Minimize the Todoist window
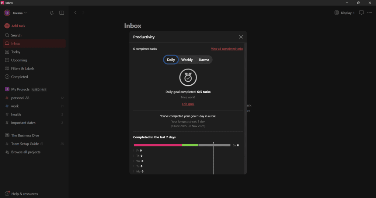This screenshot has height=198, width=376. 347,3
